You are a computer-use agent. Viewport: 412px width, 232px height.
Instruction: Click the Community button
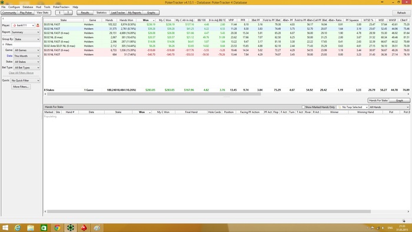click(9, 12)
